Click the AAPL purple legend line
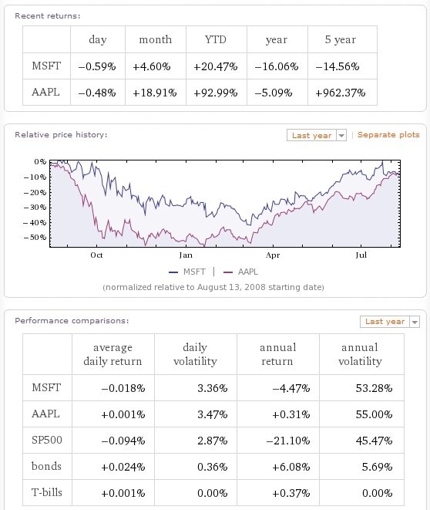This screenshot has width=430, height=510. (x=228, y=272)
